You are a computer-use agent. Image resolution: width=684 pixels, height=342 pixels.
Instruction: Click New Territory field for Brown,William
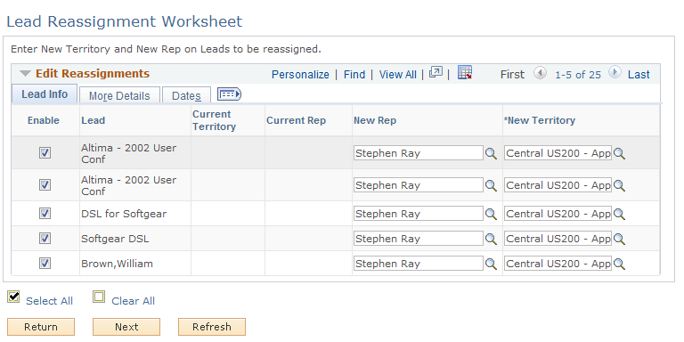click(558, 264)
